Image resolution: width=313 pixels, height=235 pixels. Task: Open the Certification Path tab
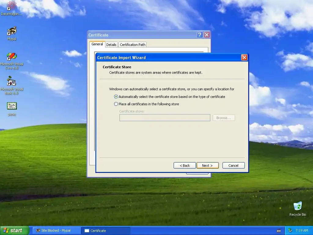click(x=133, y=45)
